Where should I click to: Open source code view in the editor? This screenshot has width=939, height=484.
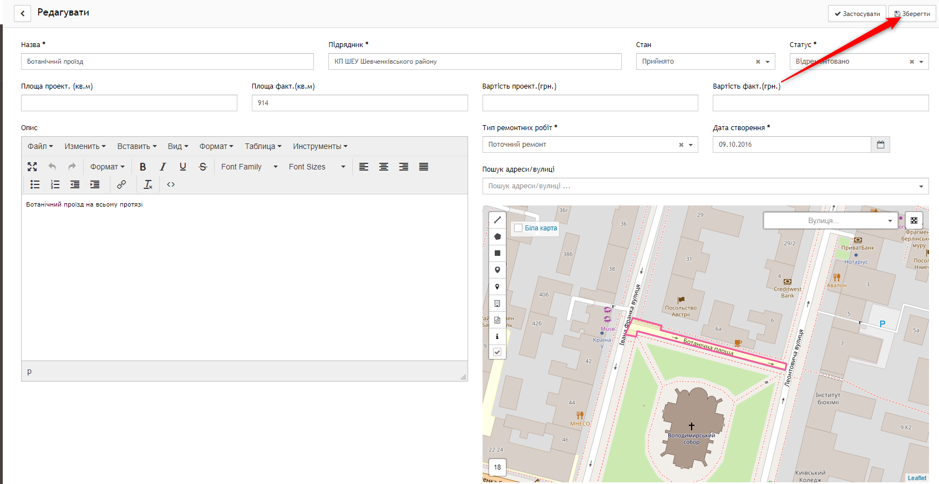pos(171,184)
